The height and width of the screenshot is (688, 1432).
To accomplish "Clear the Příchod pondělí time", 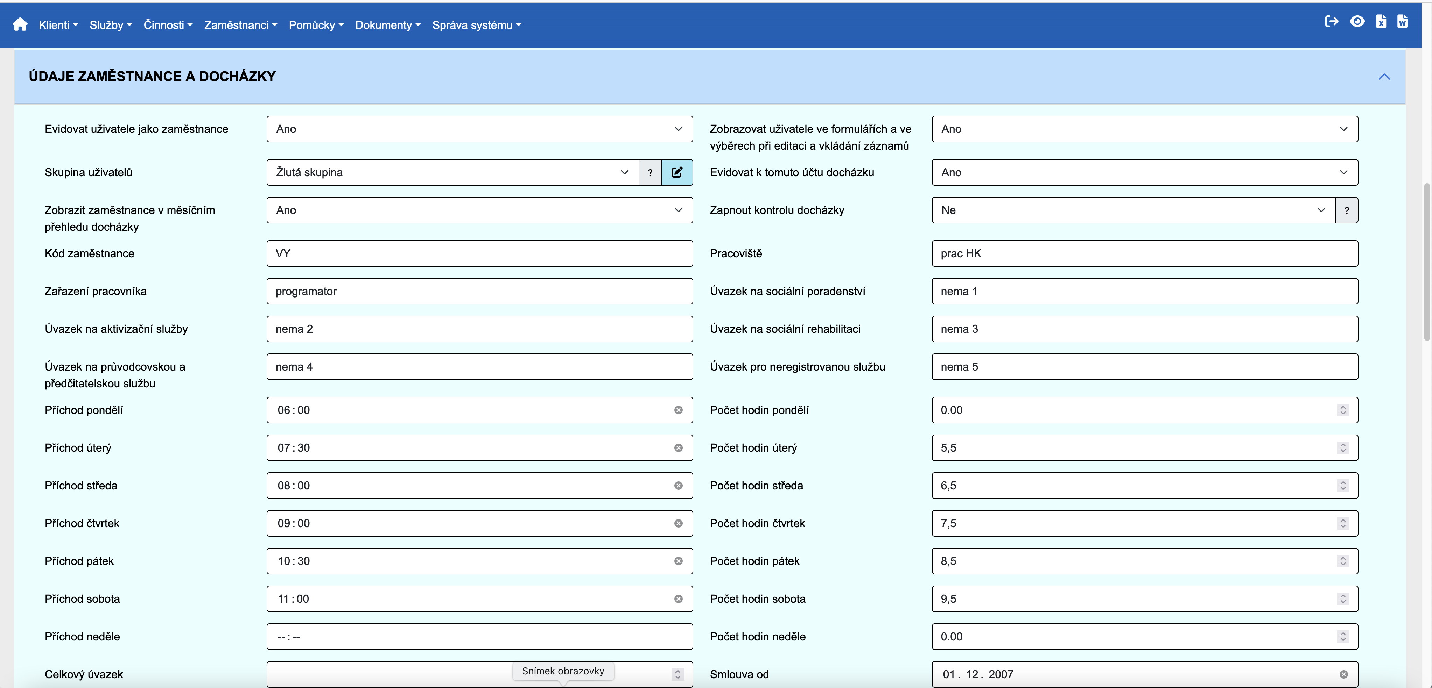I will (678, 410).
